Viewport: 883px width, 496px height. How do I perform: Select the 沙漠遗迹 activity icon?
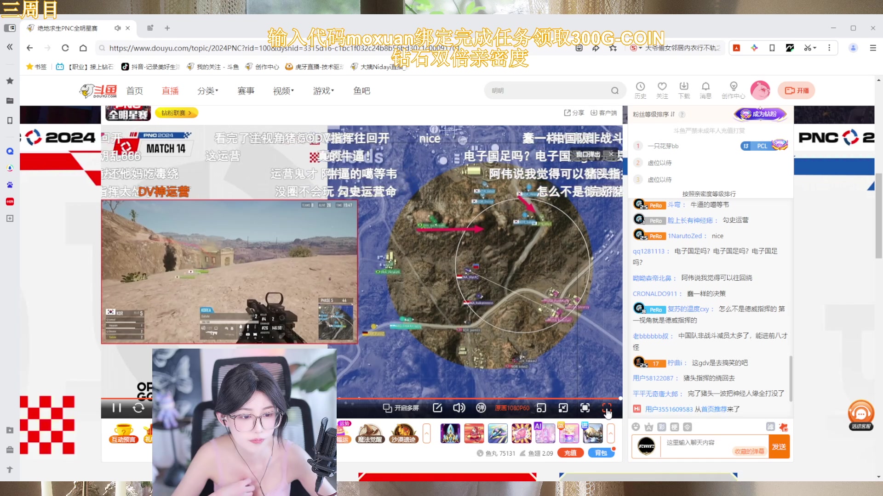[x=403, y=434]
